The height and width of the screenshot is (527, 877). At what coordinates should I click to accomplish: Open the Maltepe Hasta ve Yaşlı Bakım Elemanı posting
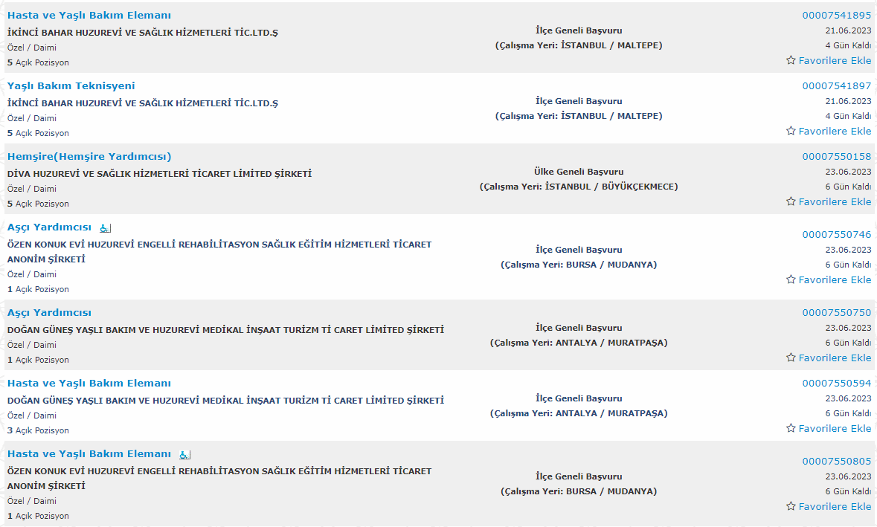[89, 15]
